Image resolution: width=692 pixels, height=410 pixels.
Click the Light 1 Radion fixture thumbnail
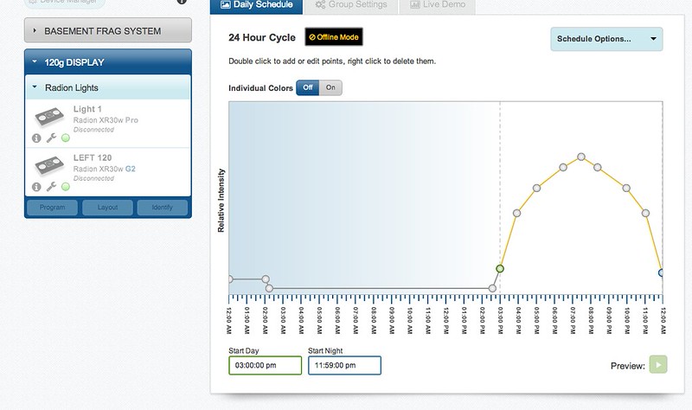[x=50, y=117]
